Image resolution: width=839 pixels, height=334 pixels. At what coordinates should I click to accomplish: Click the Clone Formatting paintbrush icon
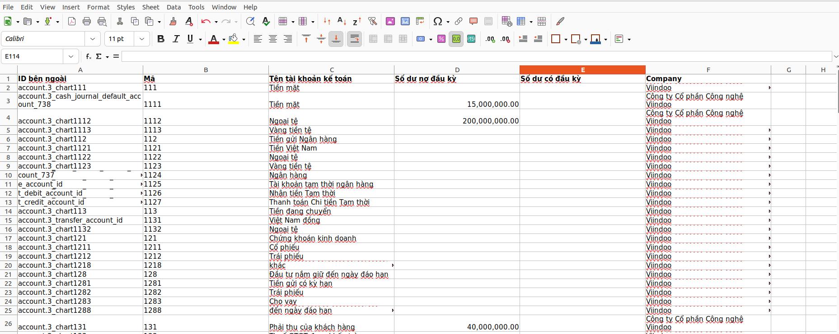[173, 21]
